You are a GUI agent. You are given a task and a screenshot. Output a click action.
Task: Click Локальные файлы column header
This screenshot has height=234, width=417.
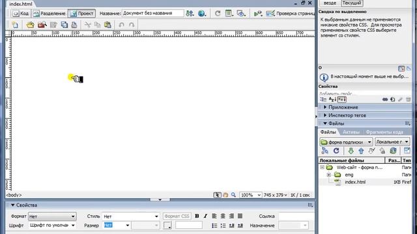(x=352, y=161)
